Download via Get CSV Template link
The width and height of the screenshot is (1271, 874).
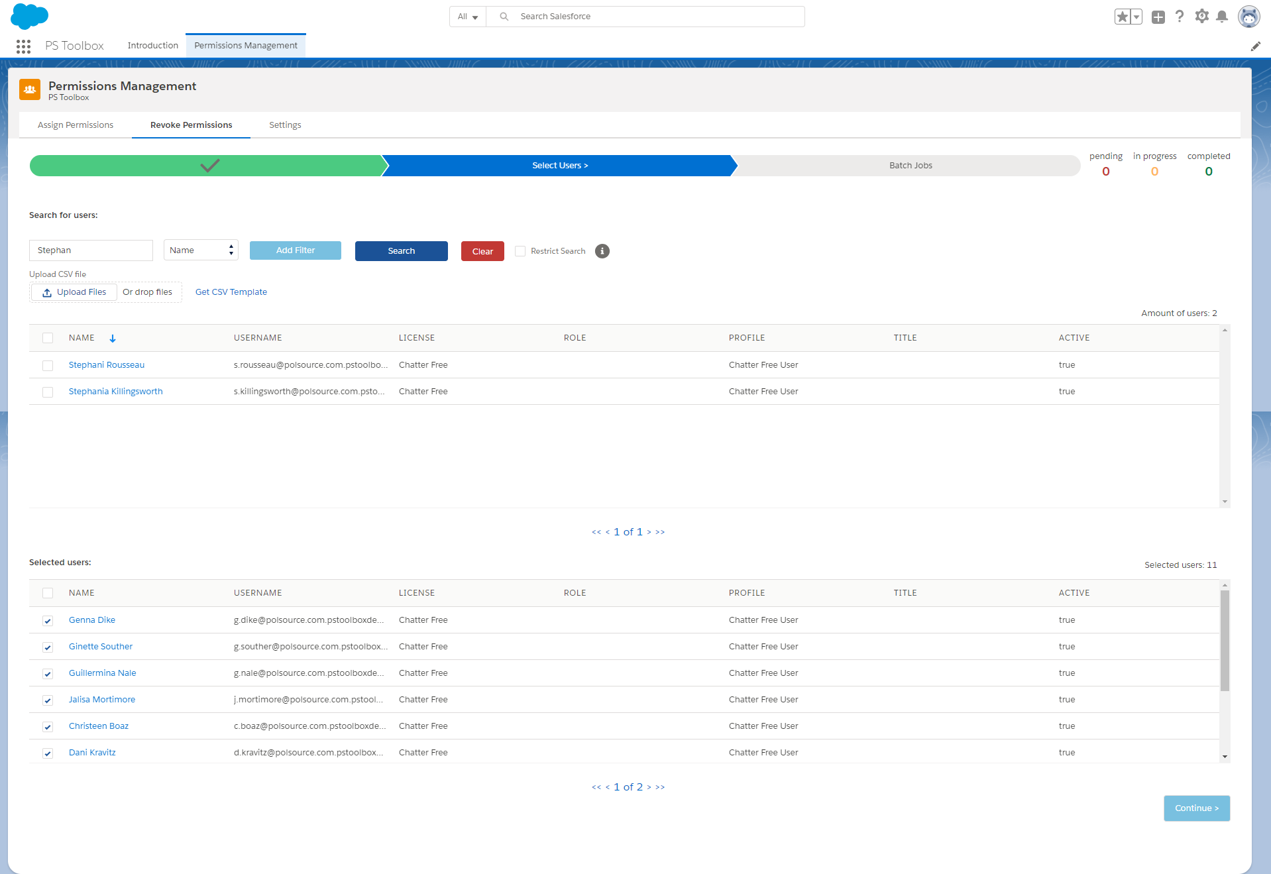click(x=231, y=292)
